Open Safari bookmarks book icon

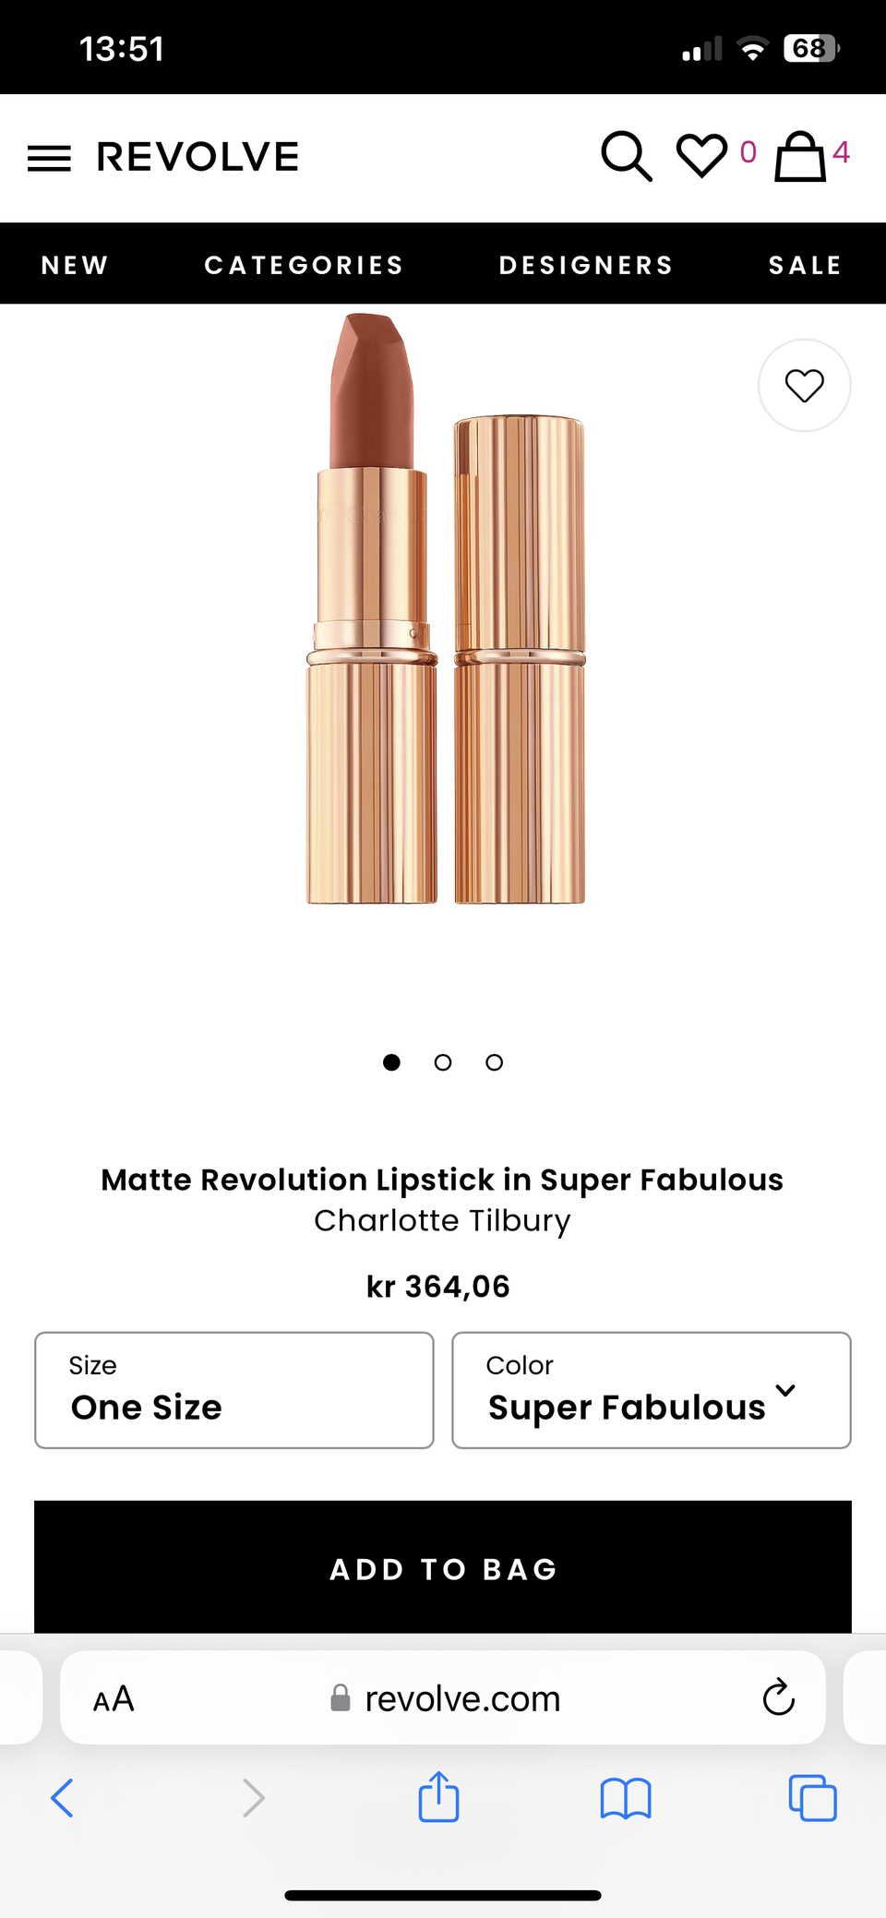click(x=626, y=1798)
